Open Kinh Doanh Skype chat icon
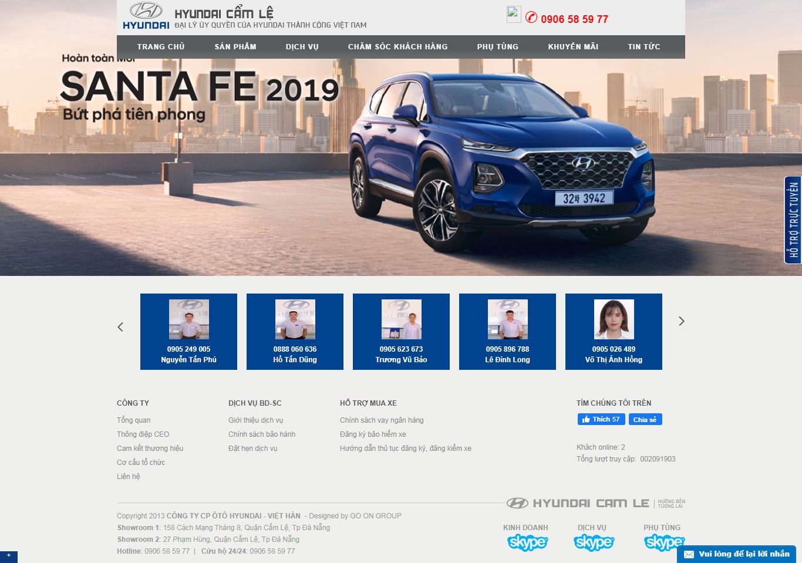The width and height of the screenshot is (802, 563). pyautogui.click(x=527, y=542)
